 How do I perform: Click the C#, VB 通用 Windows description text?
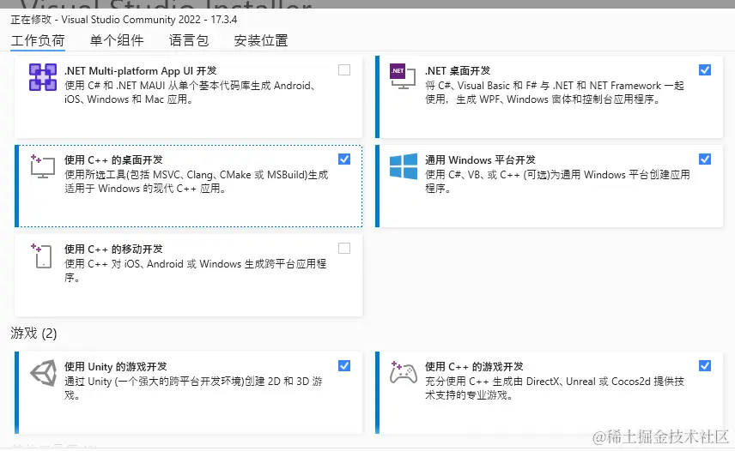coord(557,182)
